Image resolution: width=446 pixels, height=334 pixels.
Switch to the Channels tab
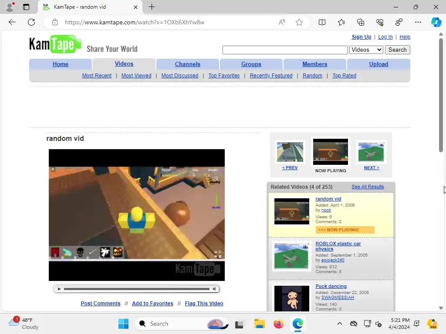187,64
